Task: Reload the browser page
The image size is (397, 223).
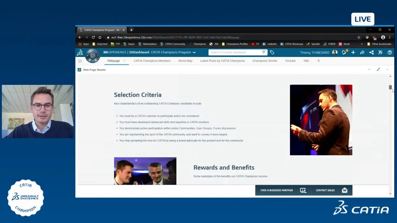Action: pos(93,37)
